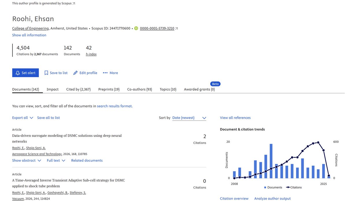Open the Sort by Date (newest) dropdown
Viewport: 347px width, 201px height.
[189, 118]
